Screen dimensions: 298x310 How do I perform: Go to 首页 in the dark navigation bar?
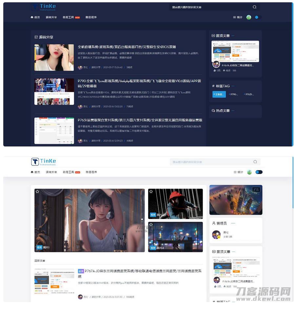click(x=35, y=17)
